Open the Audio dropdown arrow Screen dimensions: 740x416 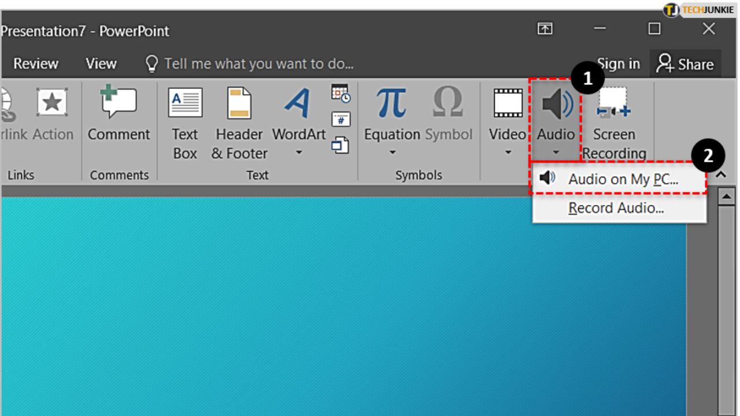556,151
